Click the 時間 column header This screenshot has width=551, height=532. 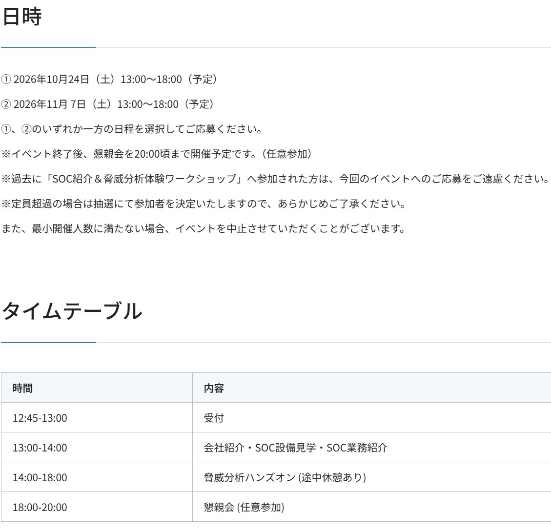pos(97,388)
